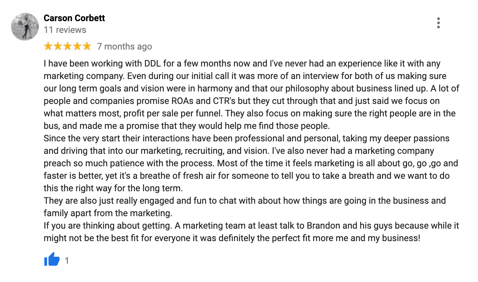Click the like count number 1
Image resolution: width=478 pixels, height=282 pixels.
click(x=67, y=261)
